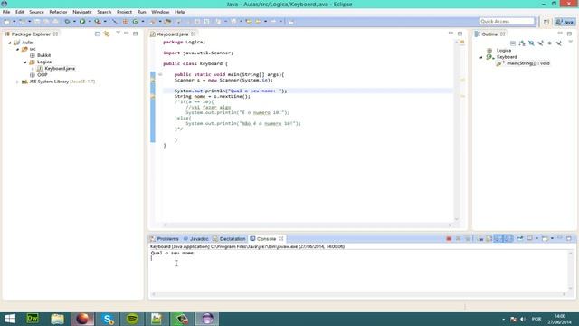Click the New file toolbar icon
Image resolution: width=579 pixels, height=326 pixels.
pyautogui.click(x=7, y=22)
